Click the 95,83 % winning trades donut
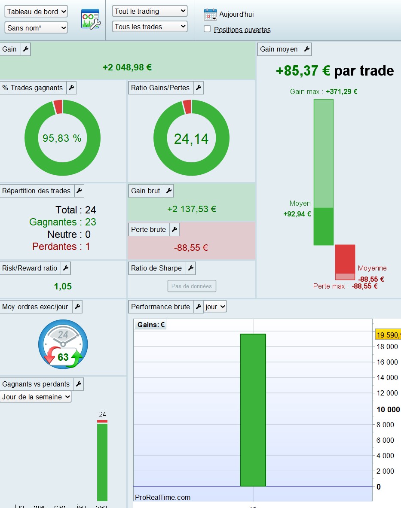This screenshot has width=401, height=508. click(x=63, y=138)
